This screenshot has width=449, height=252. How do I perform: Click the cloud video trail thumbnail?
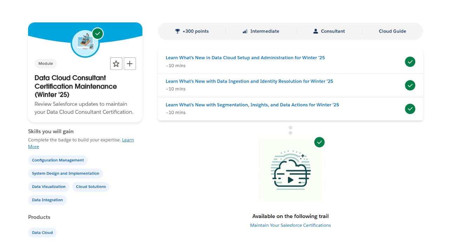coord(290,170)
